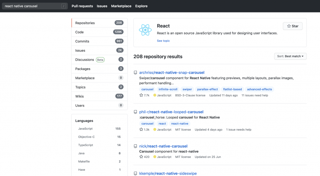Screen dimensions: 320x176
Task: Open nick/react-native-carousel repository
Action: [x=163, y=146]
